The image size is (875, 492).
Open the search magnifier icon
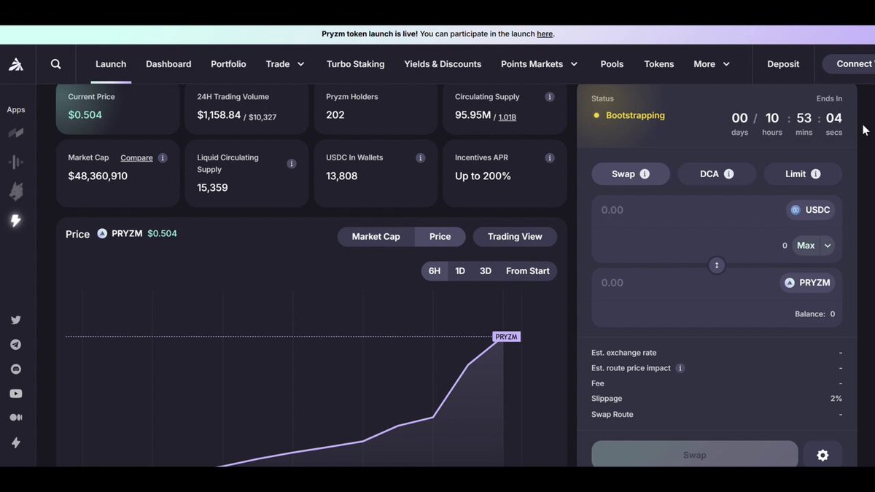tap(56, 64)
